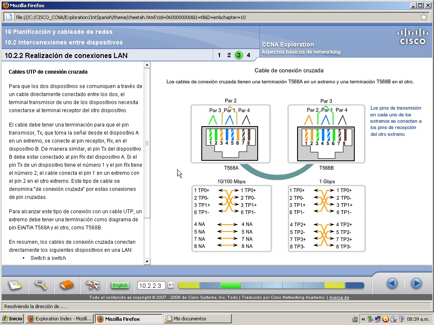Select the highlighted page 3 indicator
The height and width of the screenshot is (325, 434).
click(239, 55)
